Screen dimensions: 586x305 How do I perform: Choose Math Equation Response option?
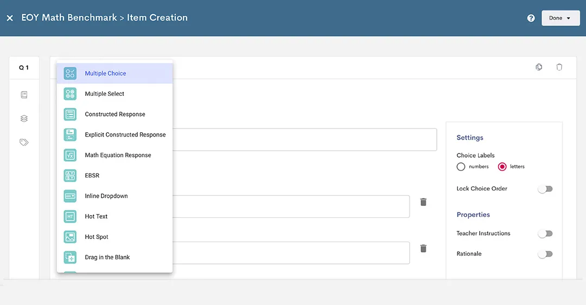[114, 155]
